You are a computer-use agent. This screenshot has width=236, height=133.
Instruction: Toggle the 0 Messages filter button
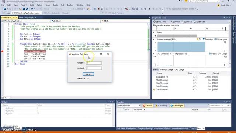[177, 106]
